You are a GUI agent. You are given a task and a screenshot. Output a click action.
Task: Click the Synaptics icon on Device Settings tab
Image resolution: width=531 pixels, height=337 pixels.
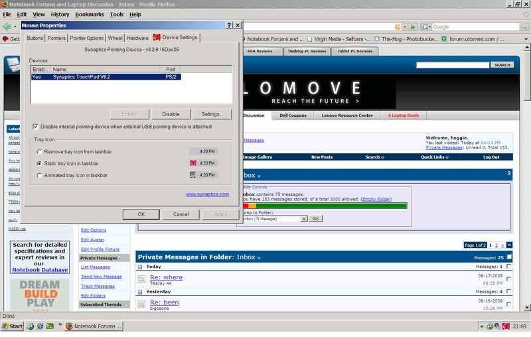156,38
